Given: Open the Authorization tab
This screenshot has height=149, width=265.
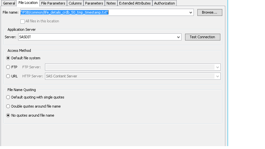Looking at the screenshot, I should pos(164,3).
